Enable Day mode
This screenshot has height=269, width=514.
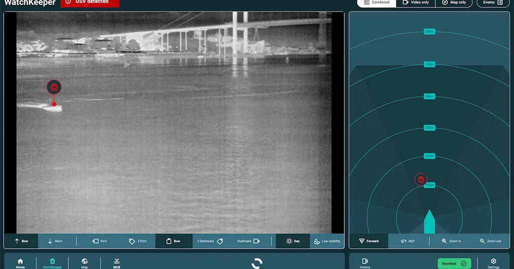(x=293, y=241)
